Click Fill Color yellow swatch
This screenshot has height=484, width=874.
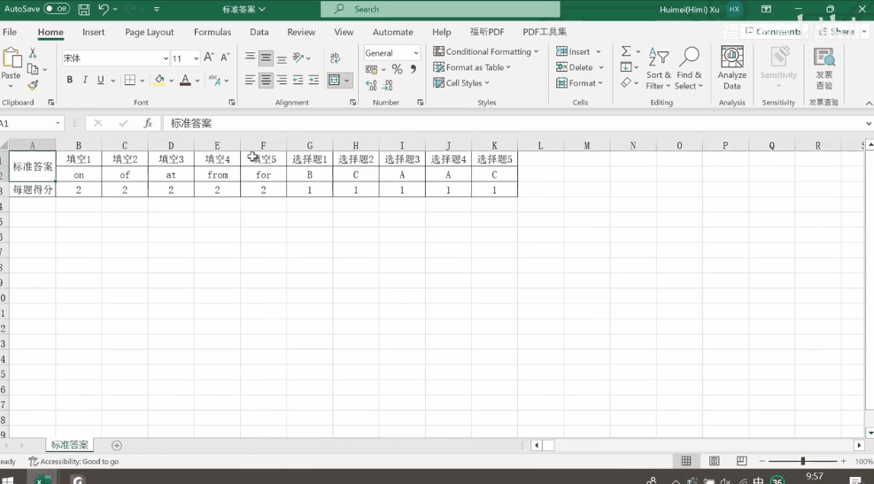(x=159, y=81)
